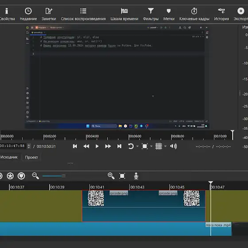The height and width of the screenshot is (248, 248).
Task: Zoom out the timeline with minus magnifier
Action: click(x=35, y=176)
